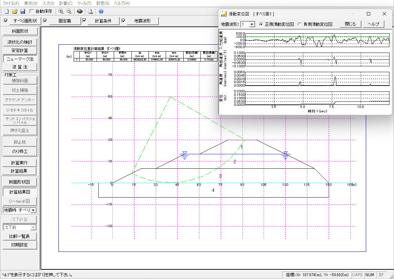Zoom out with the magnifier minus icon

tap(69, 11)
